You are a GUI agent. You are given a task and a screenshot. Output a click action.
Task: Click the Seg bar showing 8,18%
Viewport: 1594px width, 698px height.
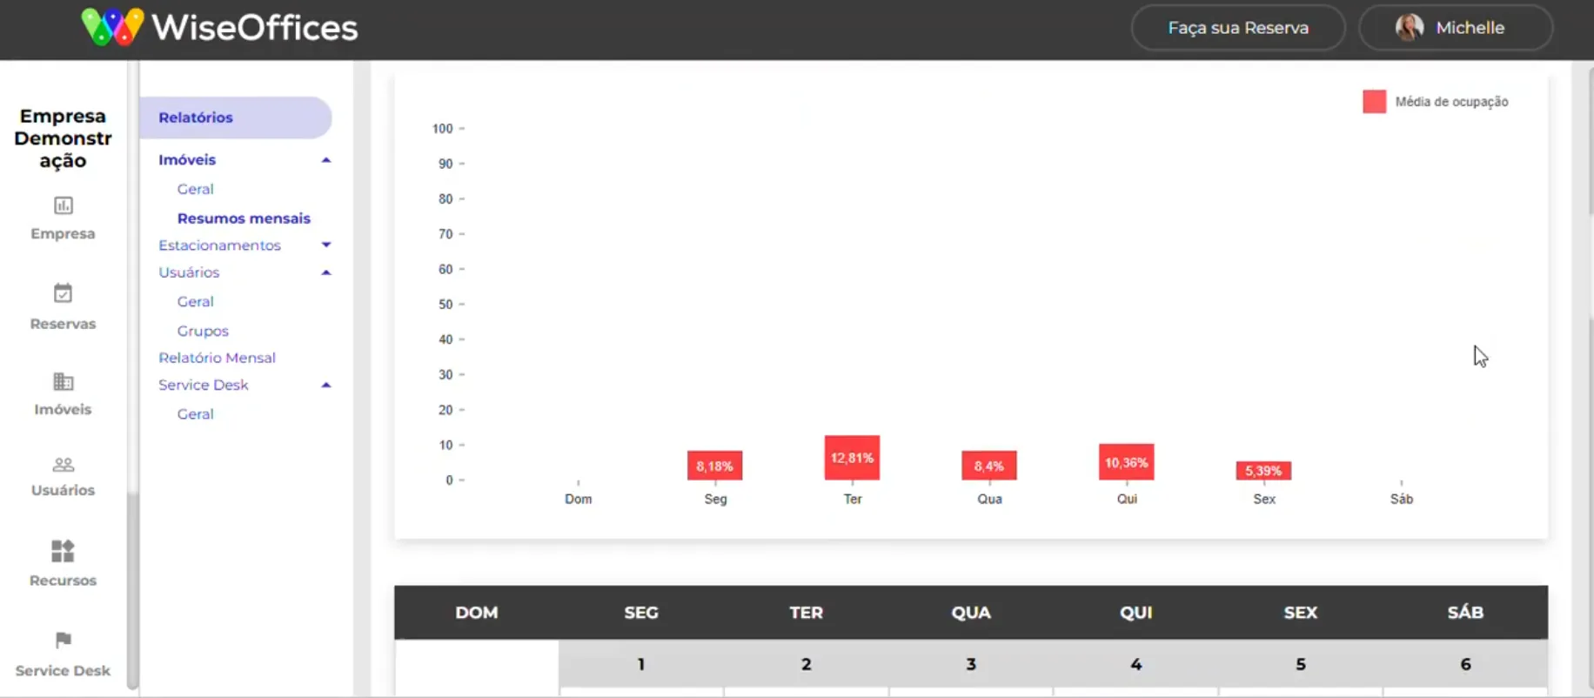click(714, 466)
